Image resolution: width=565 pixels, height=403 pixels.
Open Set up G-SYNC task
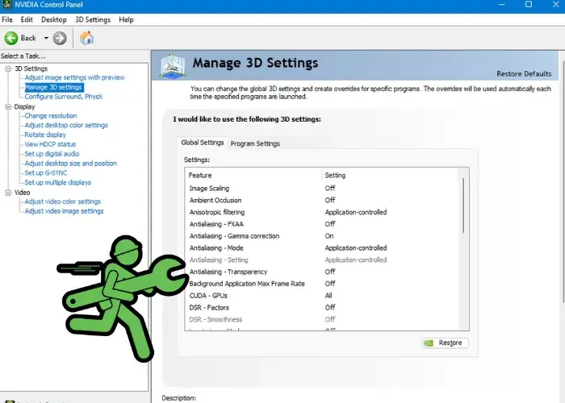click(x=46, y=172)
